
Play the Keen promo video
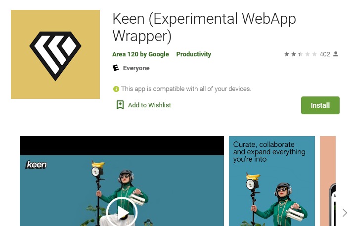pyautogui.click(x=122, y=212)
